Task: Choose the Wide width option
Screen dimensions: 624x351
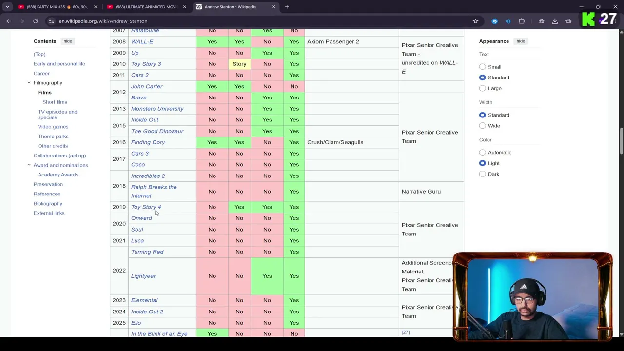Action: [483, 126]
